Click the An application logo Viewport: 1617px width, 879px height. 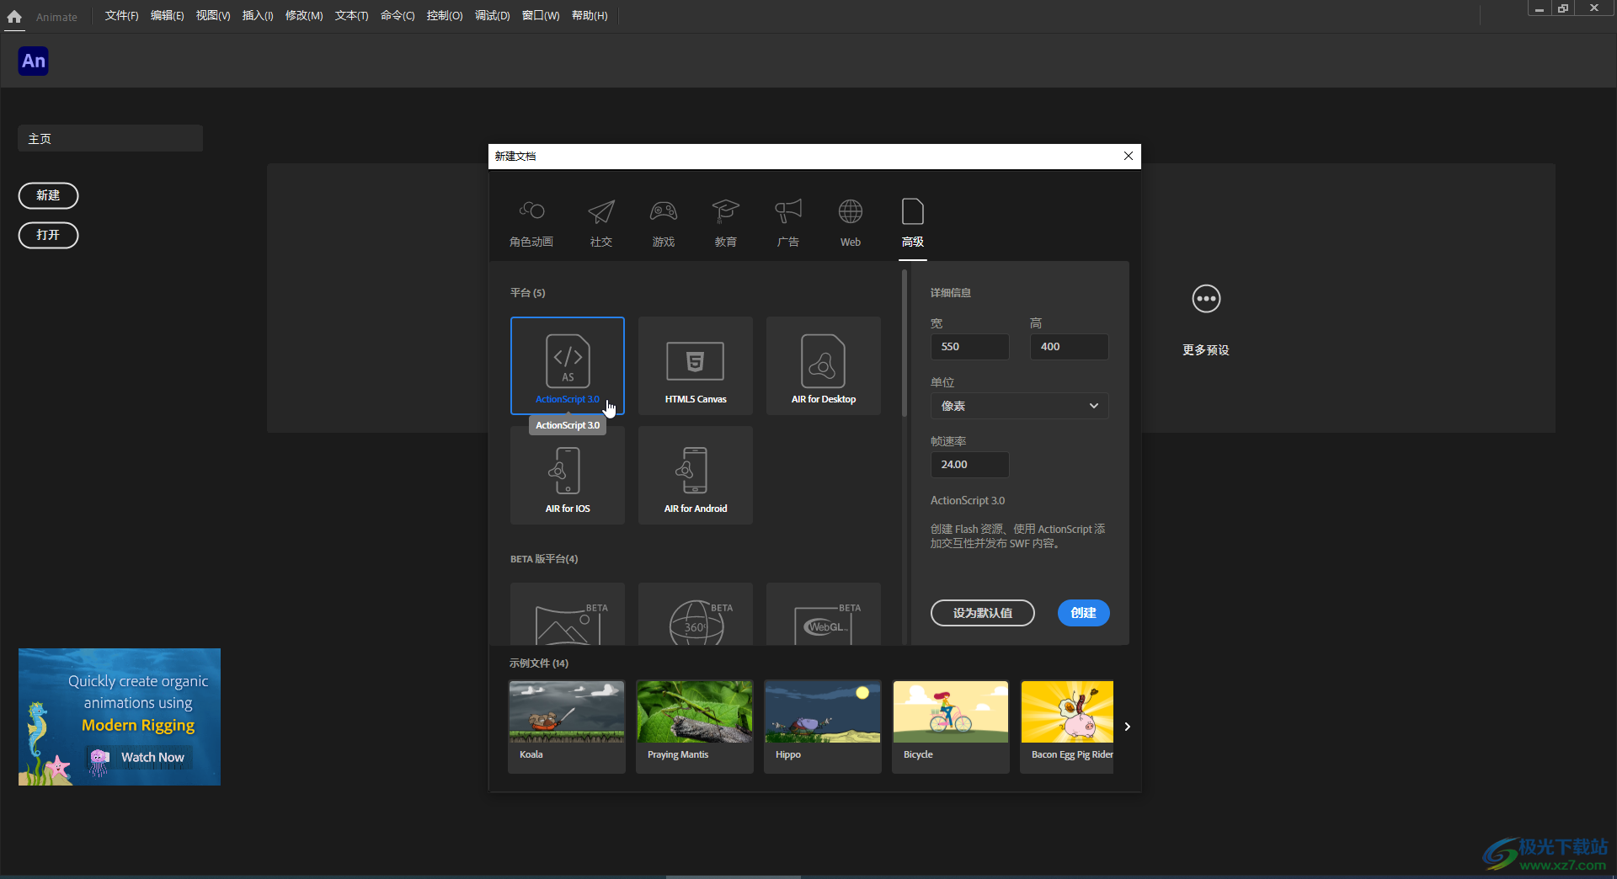(34, 61)
